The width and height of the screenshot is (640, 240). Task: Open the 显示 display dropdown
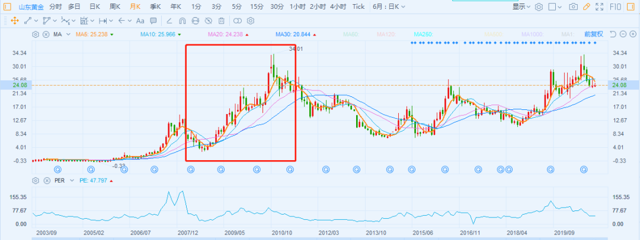(x=521, y=7)
